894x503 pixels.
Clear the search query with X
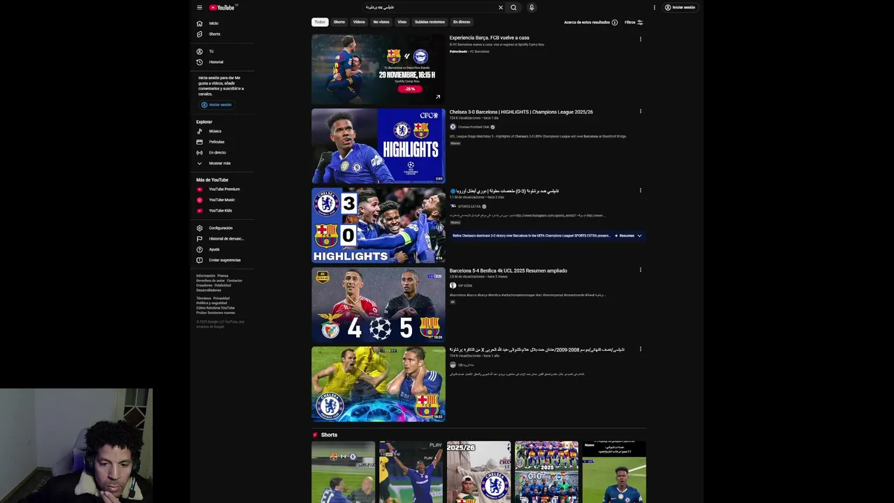(500, 8)
